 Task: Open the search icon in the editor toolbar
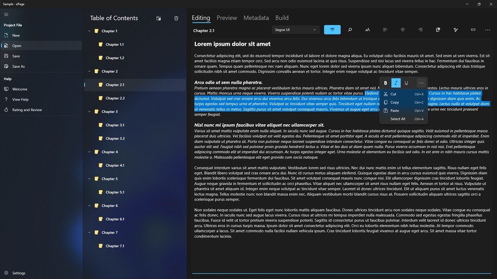tap(350, 30)
